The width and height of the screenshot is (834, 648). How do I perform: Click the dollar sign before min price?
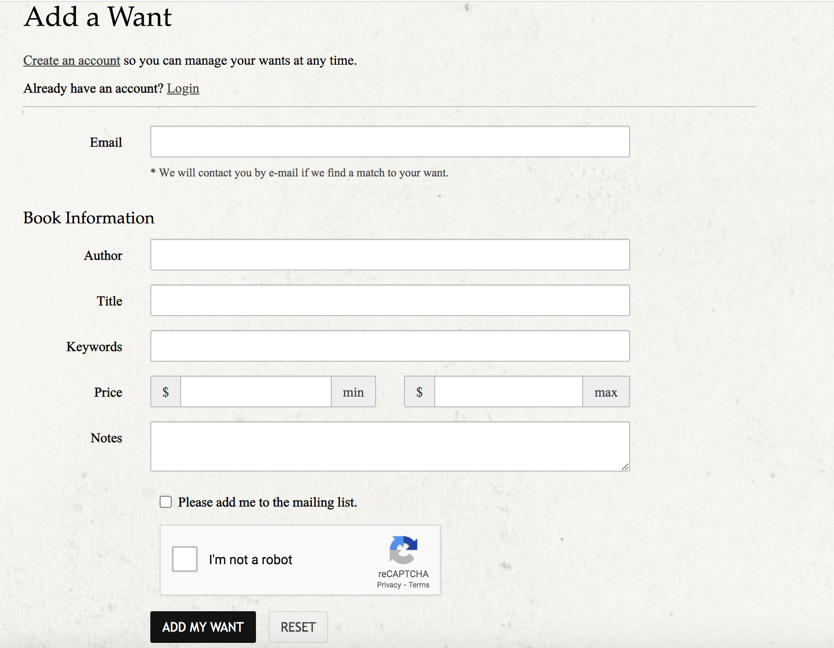(x=166, y=392)
